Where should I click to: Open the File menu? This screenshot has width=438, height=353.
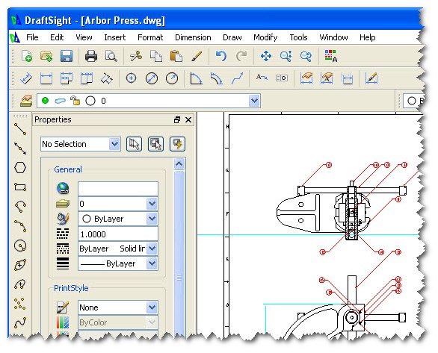coord(32,37)
